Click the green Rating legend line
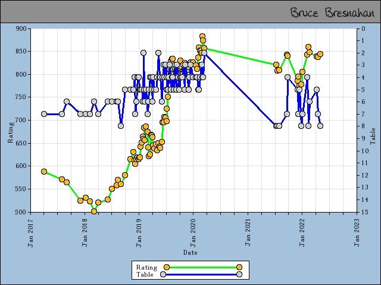 coord(203,267)
